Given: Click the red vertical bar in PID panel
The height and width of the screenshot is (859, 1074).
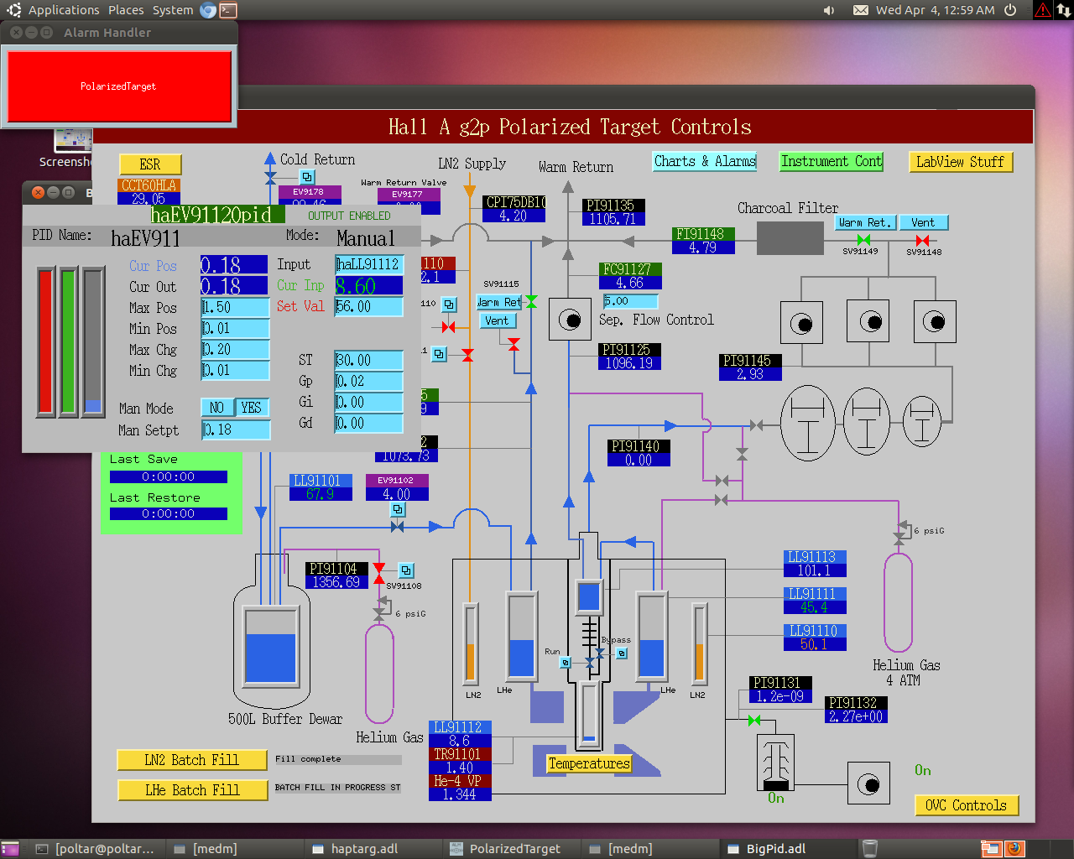Looking at the screenshot, I should (45, 341).
